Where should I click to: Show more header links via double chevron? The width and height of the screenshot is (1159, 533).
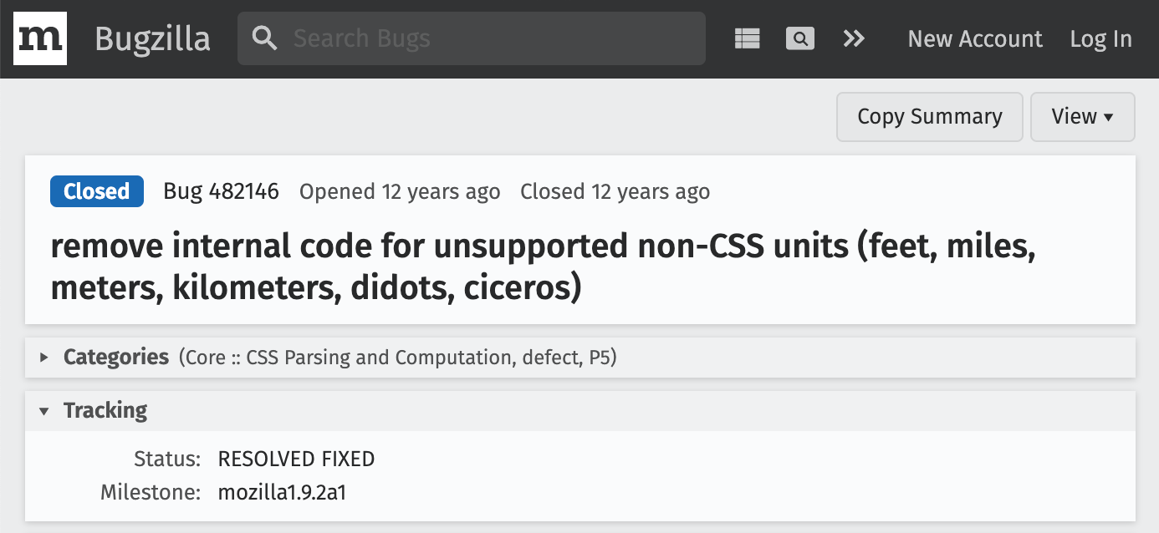point(854,38)
